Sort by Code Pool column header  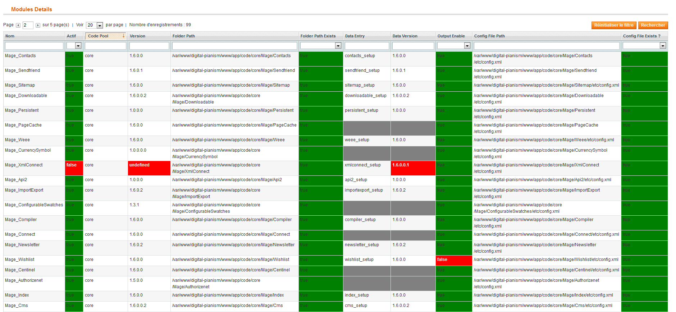click(98, 36)
